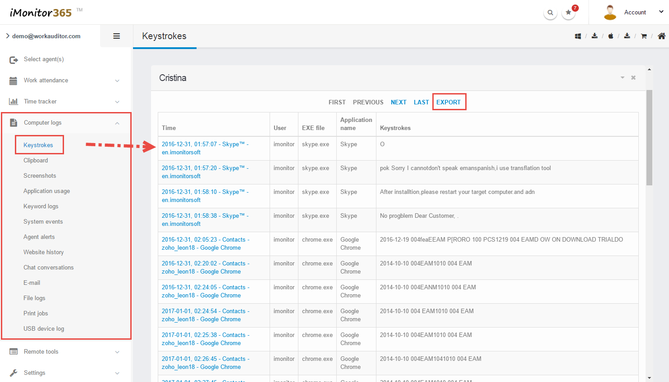Toggle the hamburger sidebar menu
This screenshot has height=382, width=669.
coord(116,36)
